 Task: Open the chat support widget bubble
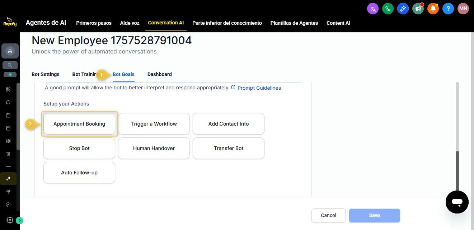[x=457, y=202]
